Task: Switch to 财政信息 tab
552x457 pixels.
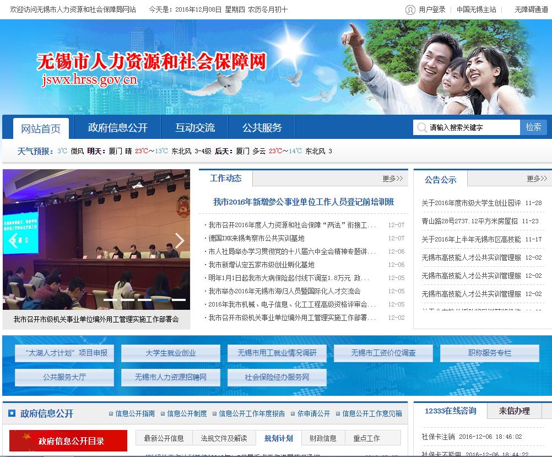Action: tap(323, 438)
